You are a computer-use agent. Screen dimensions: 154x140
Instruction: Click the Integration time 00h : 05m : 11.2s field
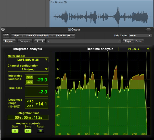(x=28, y=117)
